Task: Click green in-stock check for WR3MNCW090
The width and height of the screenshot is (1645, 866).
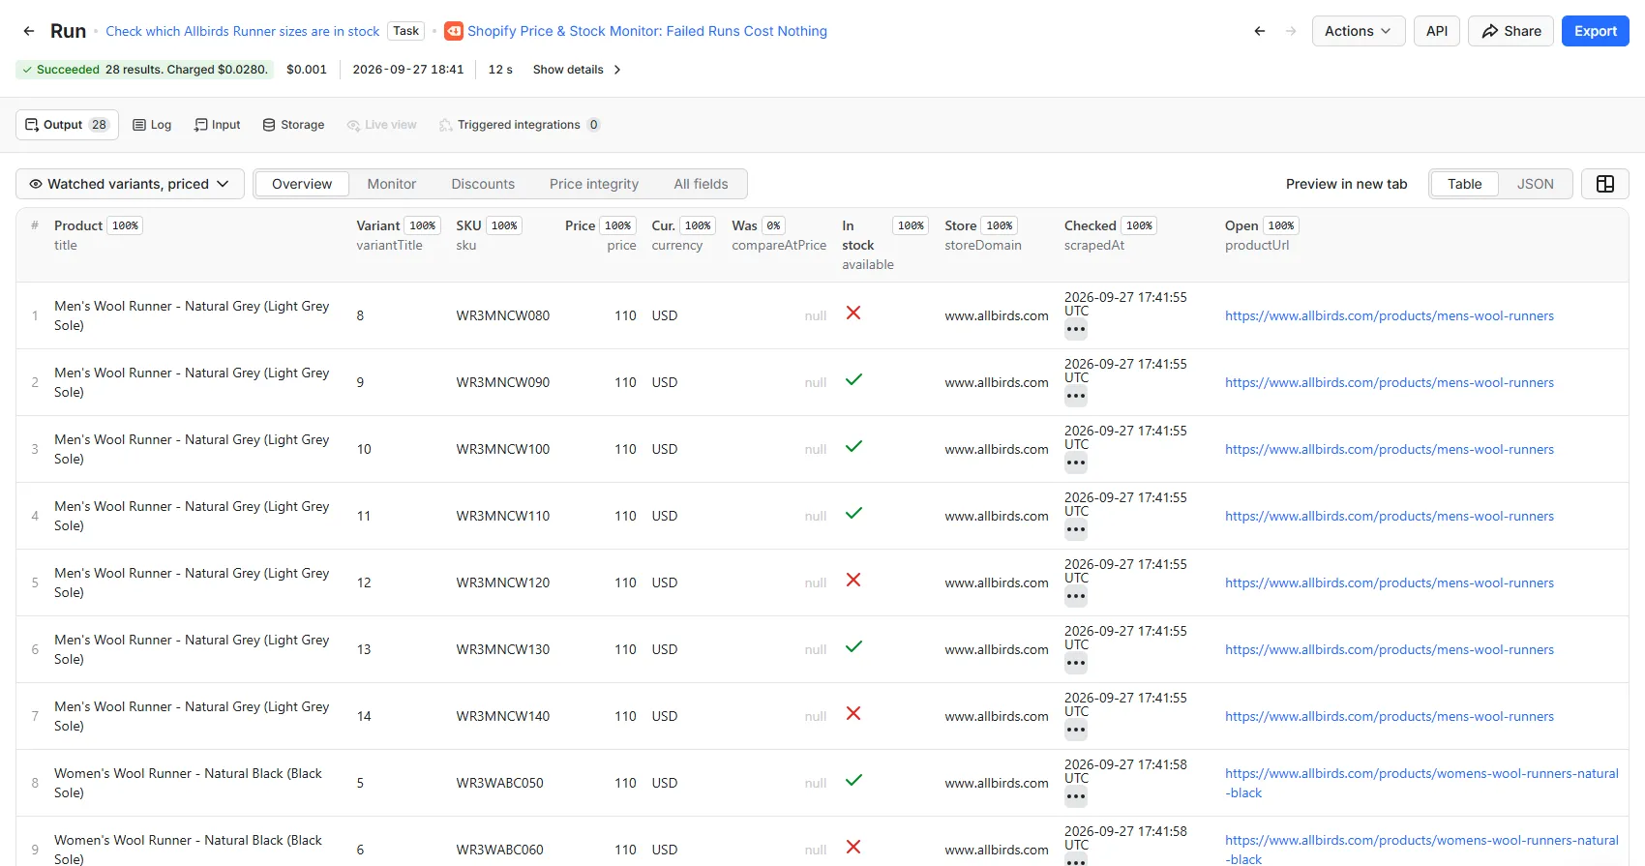Action: click(x=853, y=379)
